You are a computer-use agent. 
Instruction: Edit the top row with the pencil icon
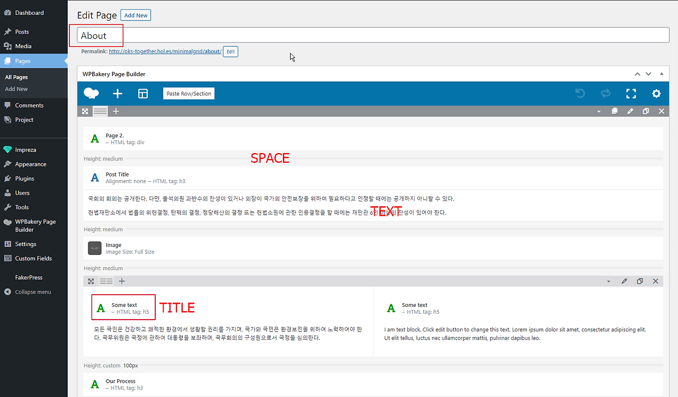click(x=630, y=111)
